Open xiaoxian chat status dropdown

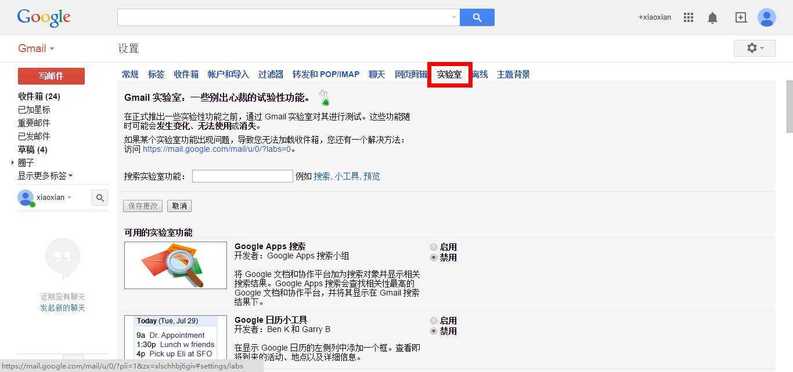pos(69,198)
